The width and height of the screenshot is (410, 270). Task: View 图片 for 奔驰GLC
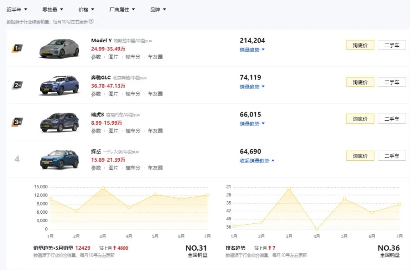pos(113,94)
